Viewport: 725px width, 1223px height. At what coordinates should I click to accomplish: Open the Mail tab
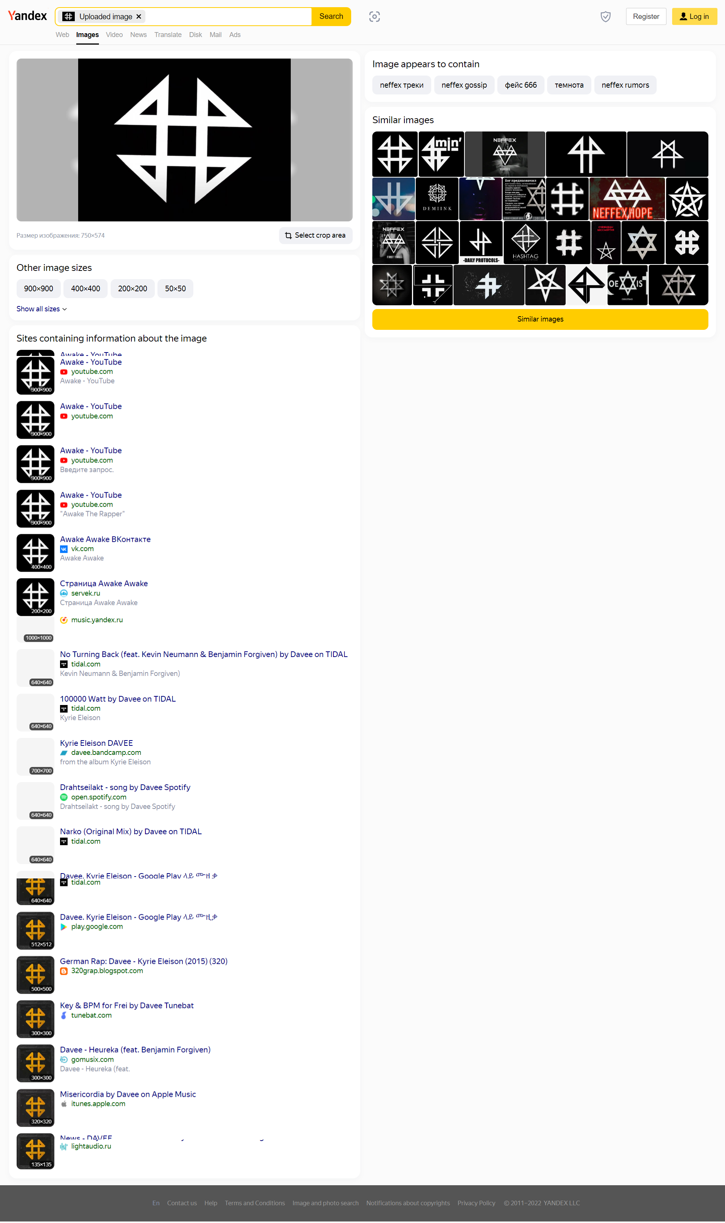coord(216,35)
